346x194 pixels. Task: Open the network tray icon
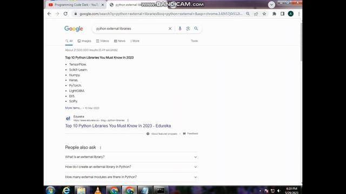pyautogui.click(x=272, y=191)
